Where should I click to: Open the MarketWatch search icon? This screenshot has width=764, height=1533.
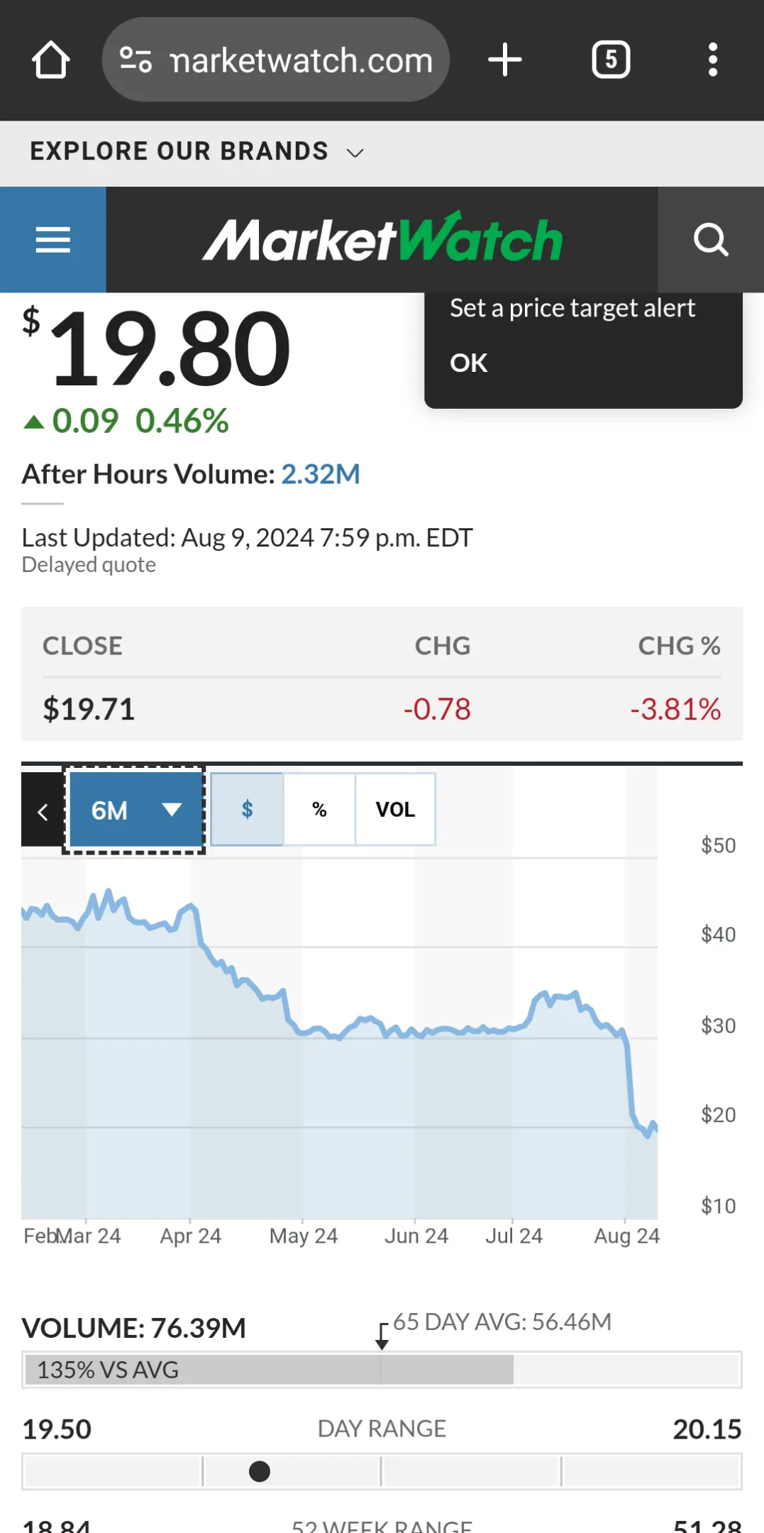pos(711,240)
